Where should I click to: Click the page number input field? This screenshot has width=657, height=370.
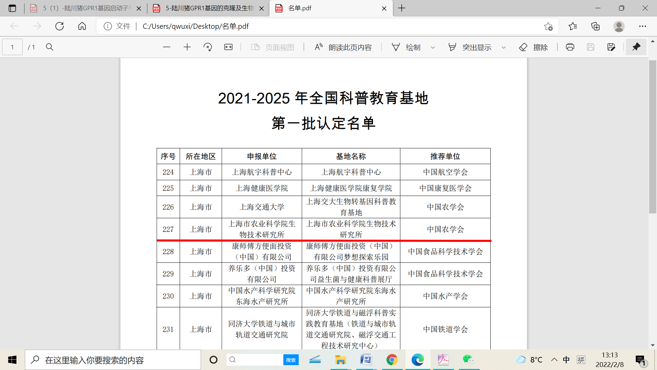[12, 47]
